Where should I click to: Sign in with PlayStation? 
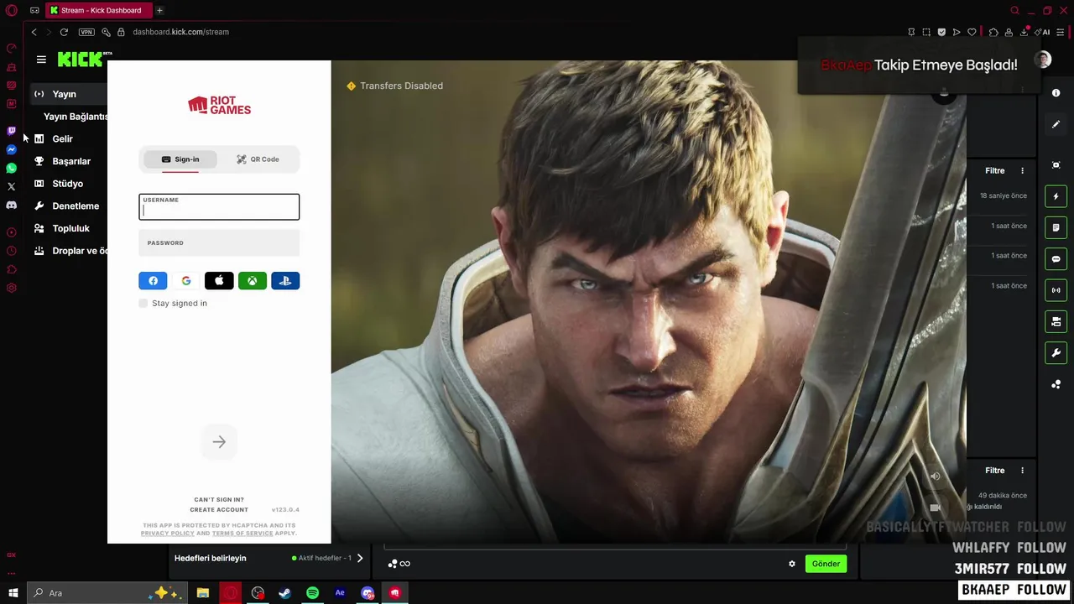285,281
